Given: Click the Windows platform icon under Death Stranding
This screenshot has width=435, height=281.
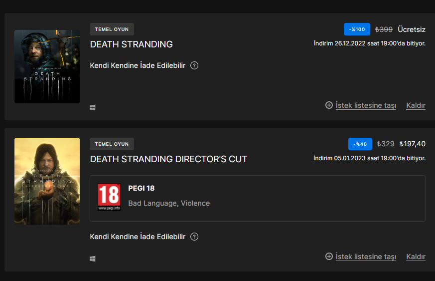Looking at the screenshot, I should click(93, 107).
